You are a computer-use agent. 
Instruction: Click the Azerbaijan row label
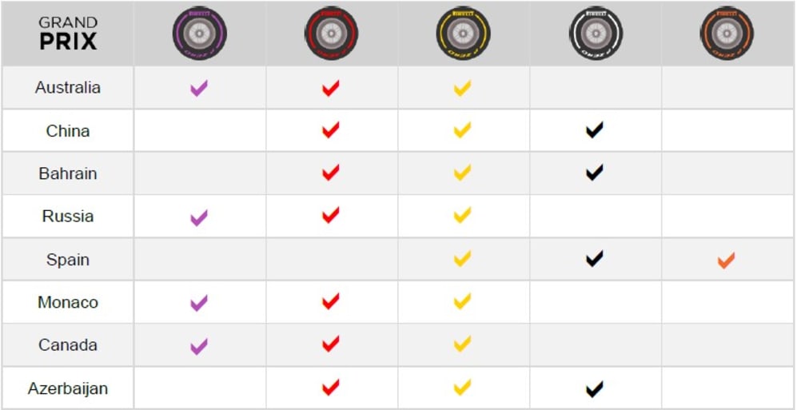(68, 389)
